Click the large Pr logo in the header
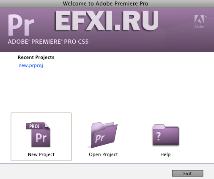This screenshot has height=179, width=214. tap(21, 25)
